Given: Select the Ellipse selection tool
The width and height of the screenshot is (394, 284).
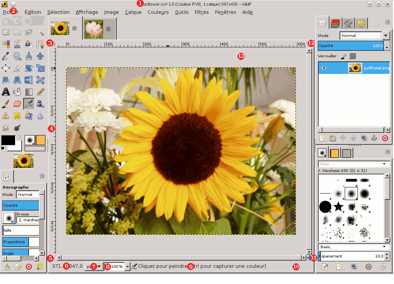Looking at the screenshot, I should 17,32.
